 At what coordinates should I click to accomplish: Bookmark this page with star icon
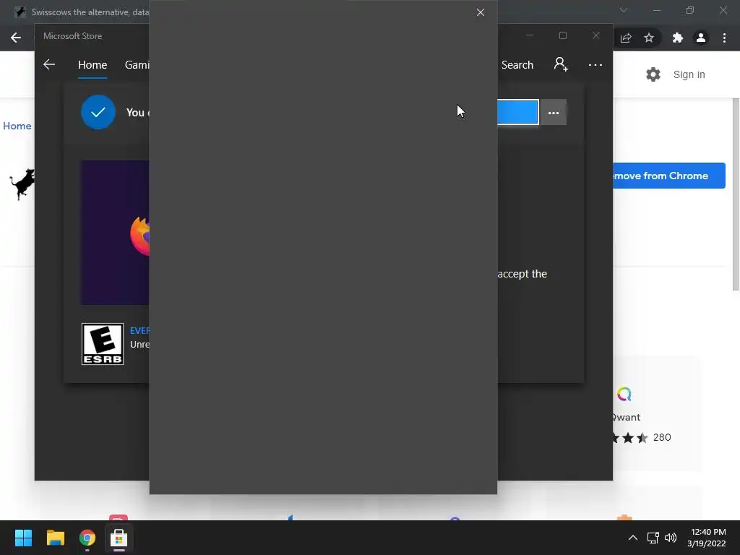pyautogui.click(x=649, y=38)
